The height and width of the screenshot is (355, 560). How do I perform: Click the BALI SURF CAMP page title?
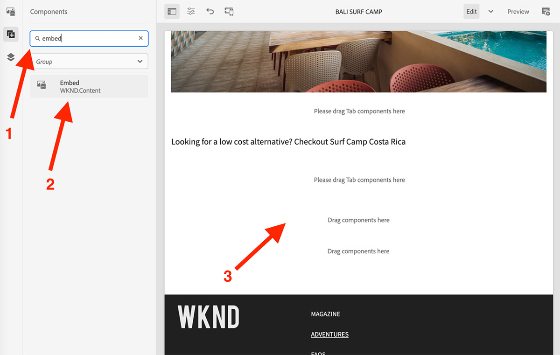click(358, 12)
